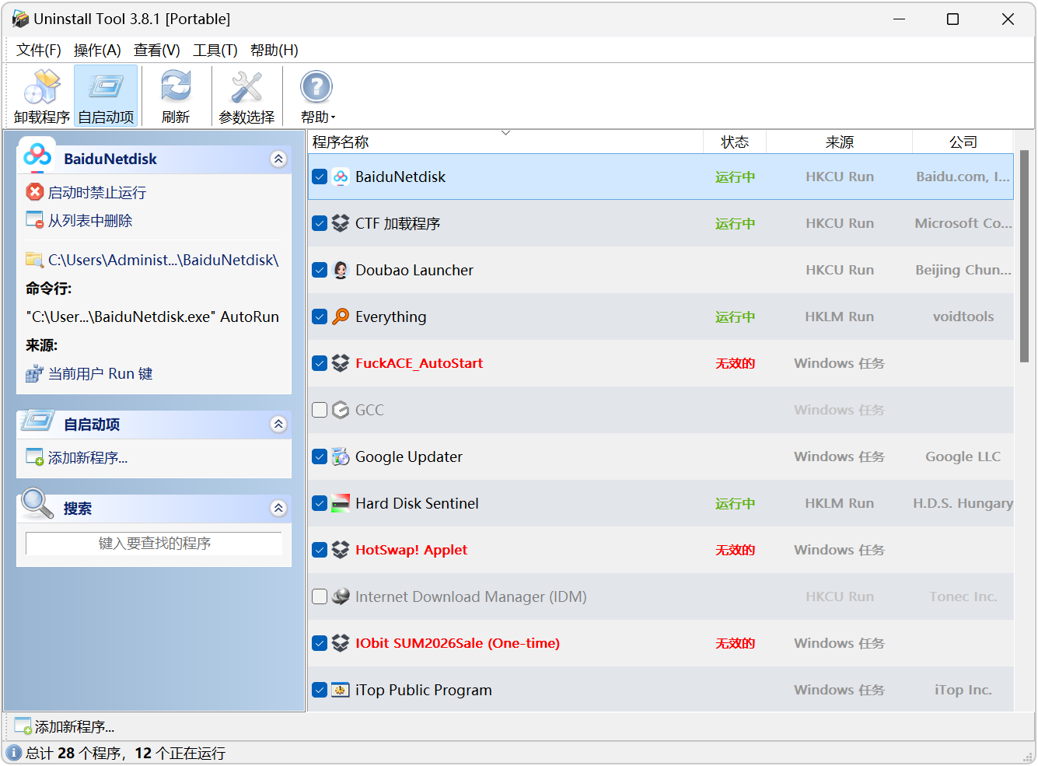Image resolution: width=1038 pixels, height=766 pixels.
Task: Click the FuckACE_AutoStart row icon
Action: 341,363
